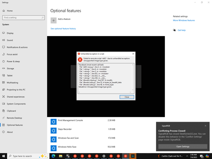Select the Windows Hello Face feature icon
The width and height of the screenshot is (212, 159).
pos(53,148)
